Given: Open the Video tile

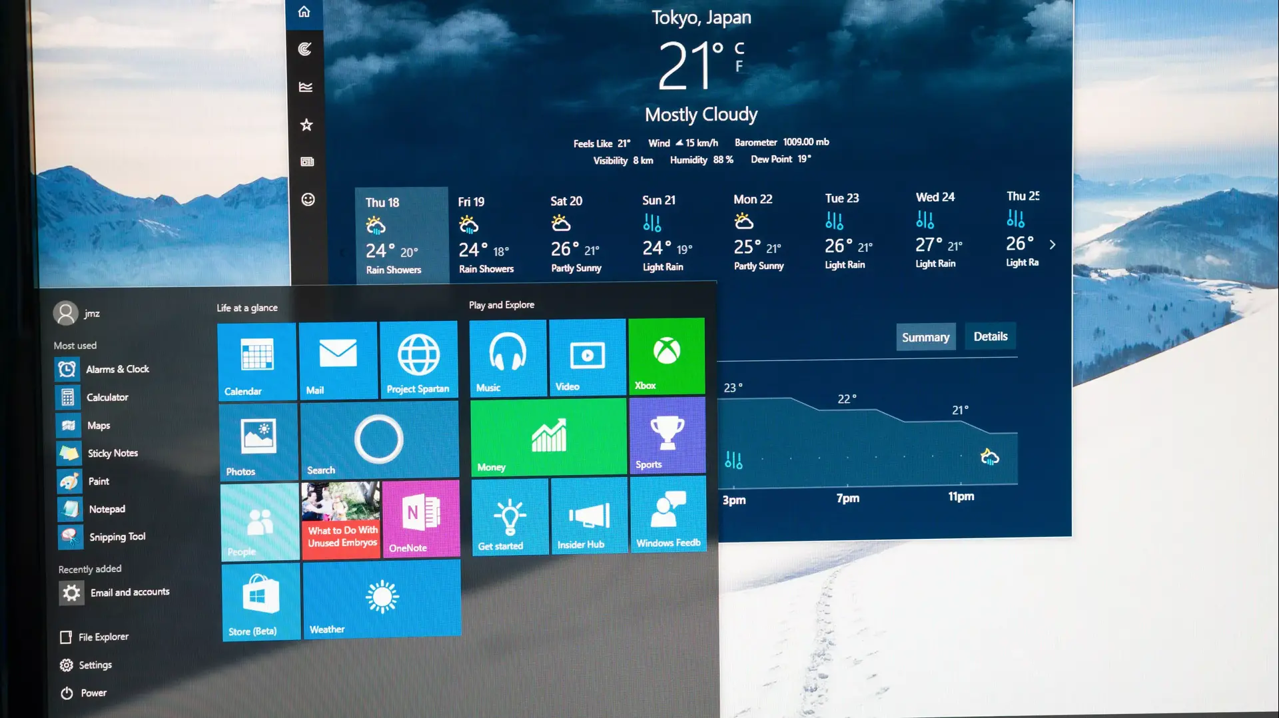Looking at the screenshot, I should click(x=588, y=357).
